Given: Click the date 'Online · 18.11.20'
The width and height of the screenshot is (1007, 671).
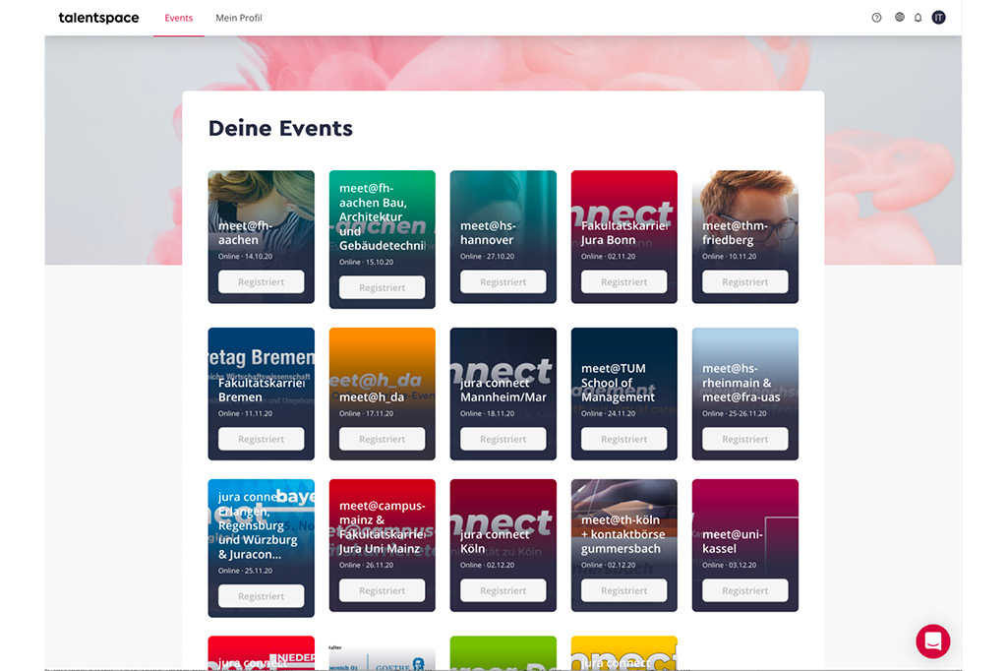Looking at the screenshot, I should pyautogui.click(x=487, y=413).
